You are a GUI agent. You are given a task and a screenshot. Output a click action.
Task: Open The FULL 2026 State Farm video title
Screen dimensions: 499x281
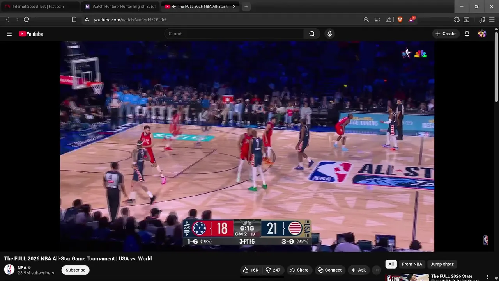455,277
